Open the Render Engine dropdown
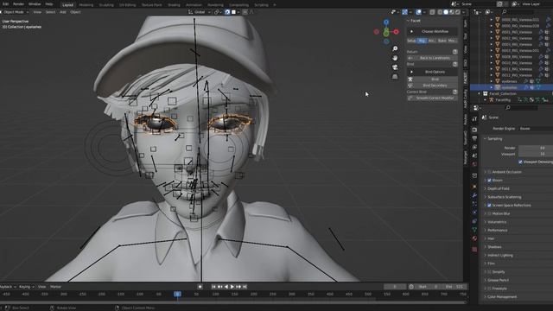553x311 pixels. coord(536,129)
